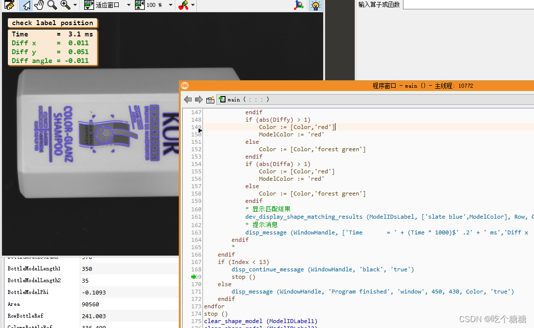Open the zoom-in tool dropdown arrow
Image resolution: width=534 pixels, height=328 pixels.
coord(75,5)
